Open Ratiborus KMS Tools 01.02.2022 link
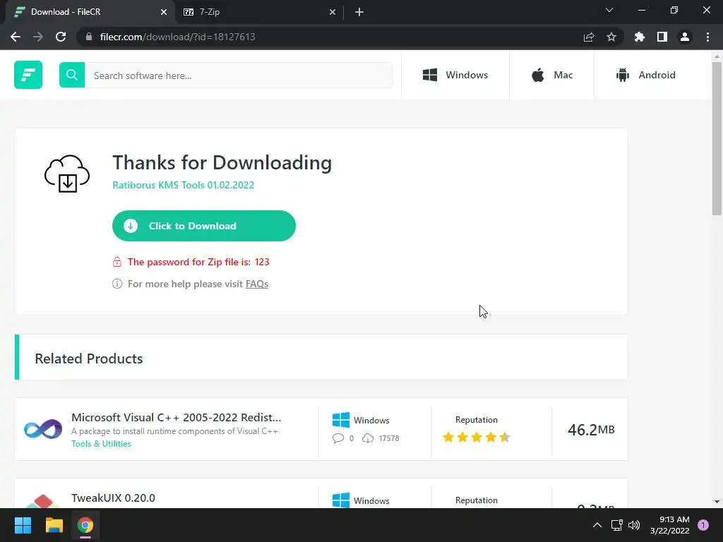The height and width of the screenshot is (542, 723). click(x=183, y=185)
